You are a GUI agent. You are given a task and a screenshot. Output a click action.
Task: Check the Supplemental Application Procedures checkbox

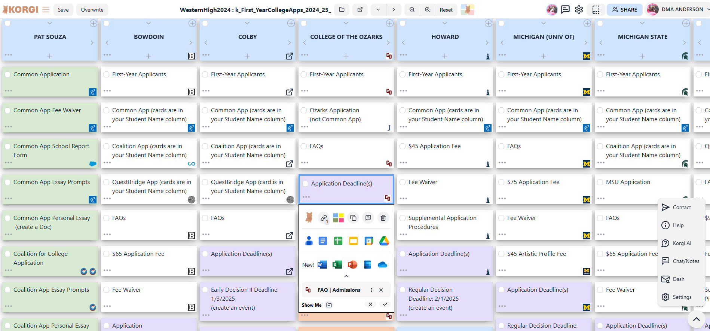click(403, 218)
